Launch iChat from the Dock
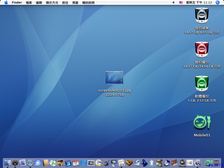Image resolution: width=224 pixels, height=168 pixels. point(38,163)
